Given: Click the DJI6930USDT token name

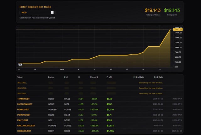Looking at the screenshot, I should [26, 131].
